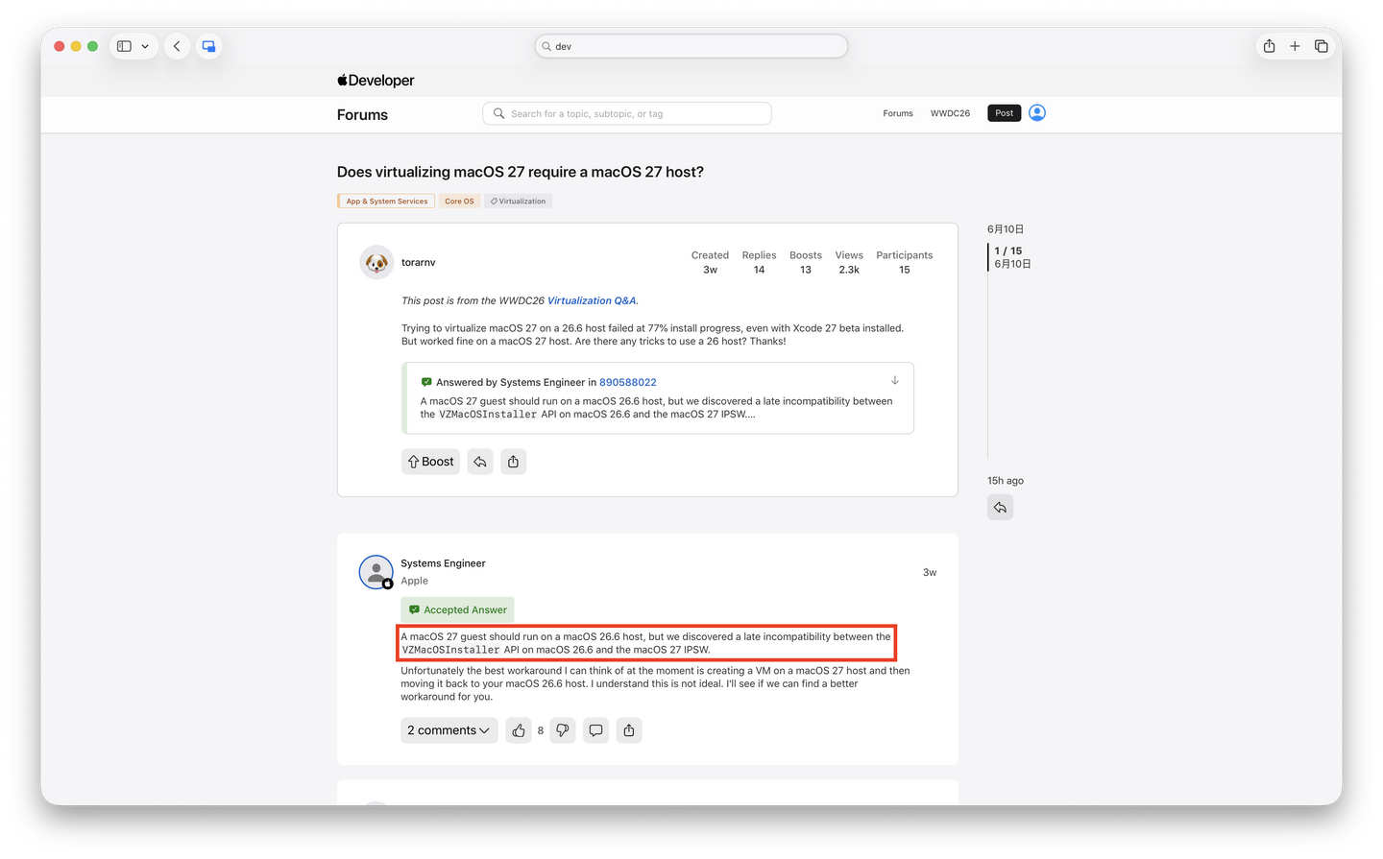The image size is (1383, 859).
Task: Click the 3w timestamp on the answer
Action: [x=930, y=572]
